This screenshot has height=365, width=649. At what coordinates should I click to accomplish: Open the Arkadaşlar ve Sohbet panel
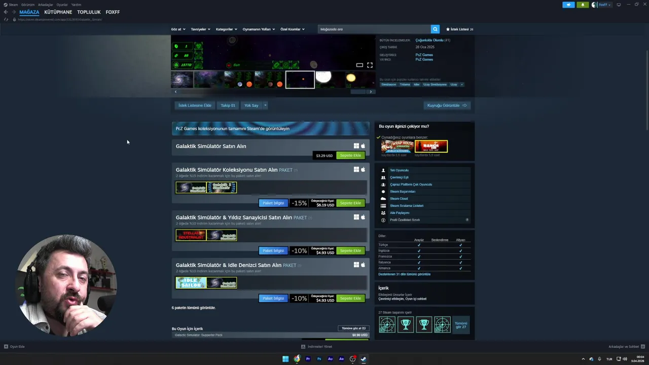click(627, 347)
